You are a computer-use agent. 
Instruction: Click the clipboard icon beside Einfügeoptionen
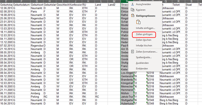point(133,16)
